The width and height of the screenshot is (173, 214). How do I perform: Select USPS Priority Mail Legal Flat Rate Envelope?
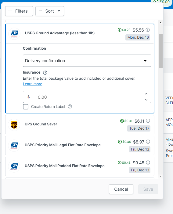tap(80, 146)
